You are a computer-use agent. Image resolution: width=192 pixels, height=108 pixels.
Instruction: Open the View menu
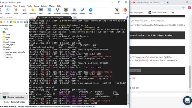[x=15, y=6]
